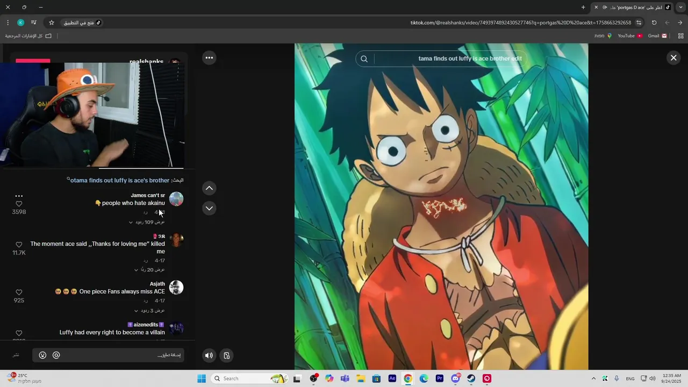Navigate browser back with arrow
This screenshot has width=688, height=387.
point(680,23)
